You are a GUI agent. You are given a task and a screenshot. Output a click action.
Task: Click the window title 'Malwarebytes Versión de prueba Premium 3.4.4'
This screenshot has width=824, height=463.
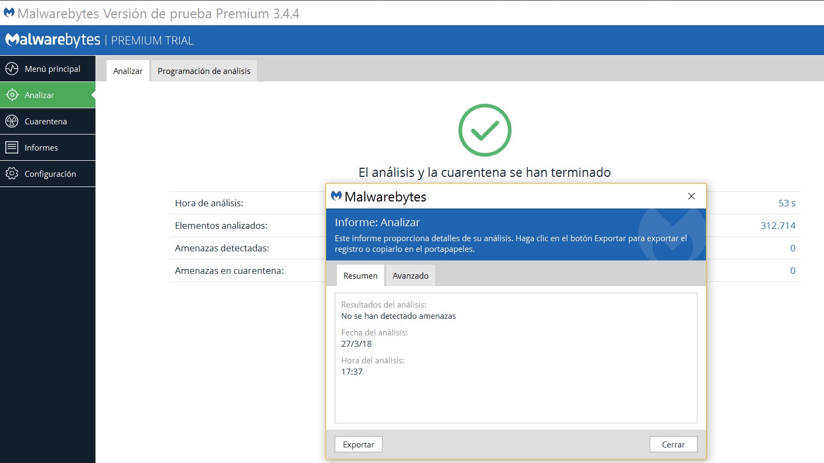(158, 13)
